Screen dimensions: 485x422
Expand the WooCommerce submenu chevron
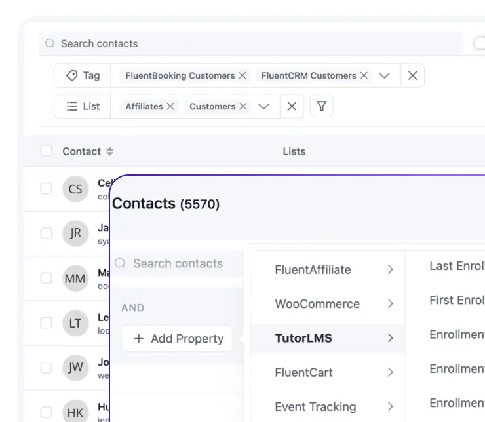[x=391, y=304]
